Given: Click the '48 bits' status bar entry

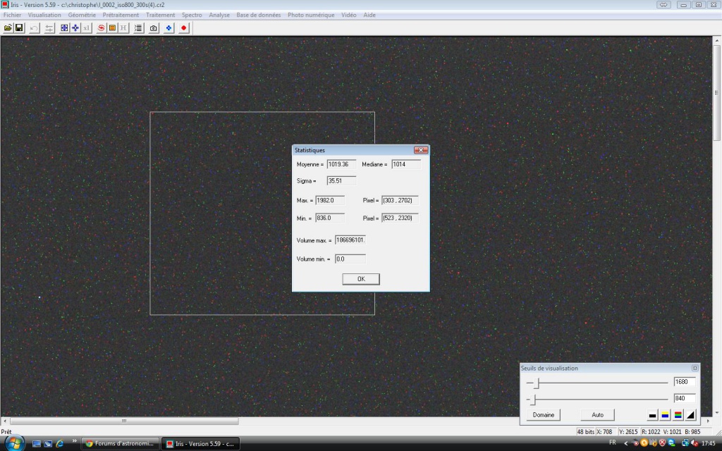Looking at the screenshot, I should [x=586, y=432].
